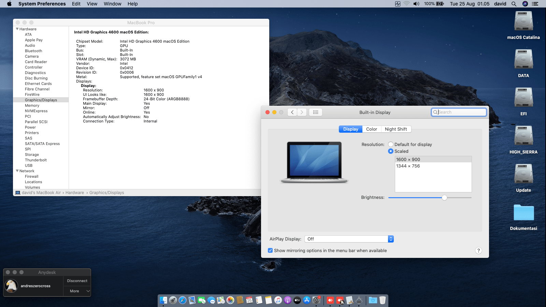Open FaceTime from the Dock

(x=202, y=300)
